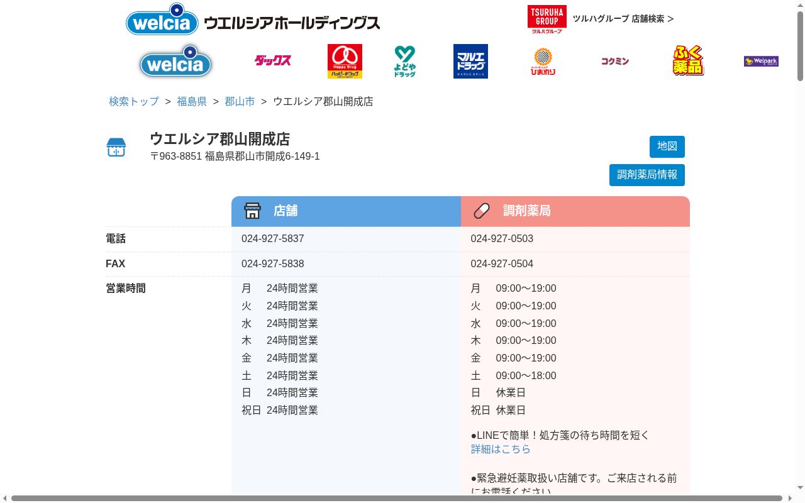The width and height of the screenshot is (805, 503).
Task: Choose the ダックス brand logo
Action: [x=273, y=61]
